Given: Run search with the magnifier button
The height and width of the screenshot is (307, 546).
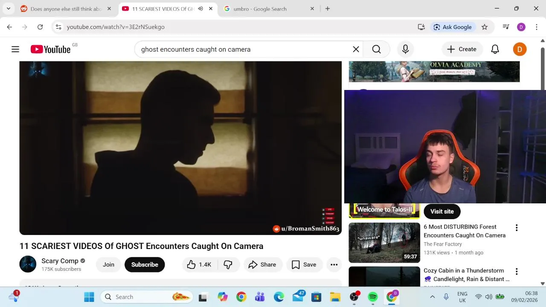Looking at the screenshot, I should pyautogui.click(x=376, y=49).
